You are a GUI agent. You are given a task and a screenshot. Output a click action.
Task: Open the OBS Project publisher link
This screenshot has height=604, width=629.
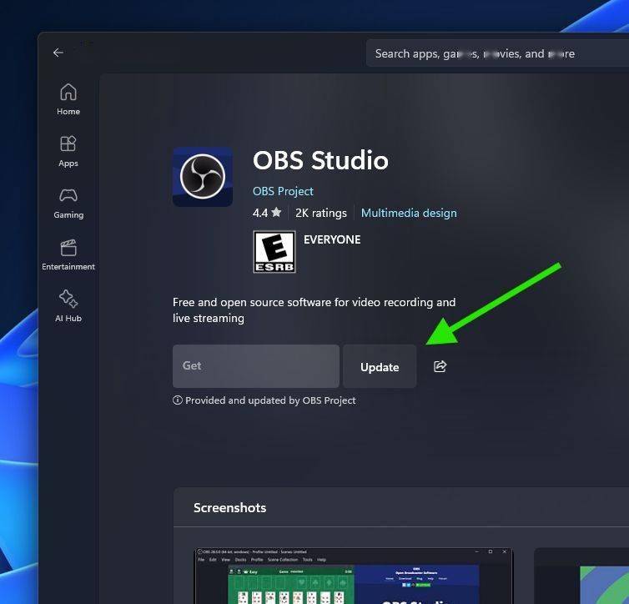click(283, 191)
